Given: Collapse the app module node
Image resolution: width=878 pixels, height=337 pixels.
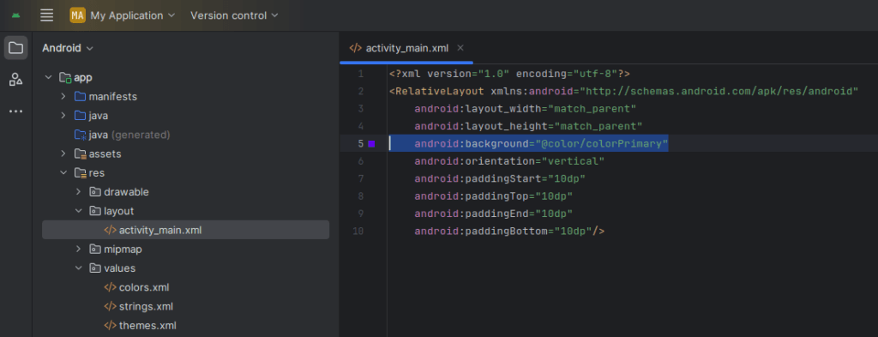Looking at the screenshot, I should tap(49, 78).
